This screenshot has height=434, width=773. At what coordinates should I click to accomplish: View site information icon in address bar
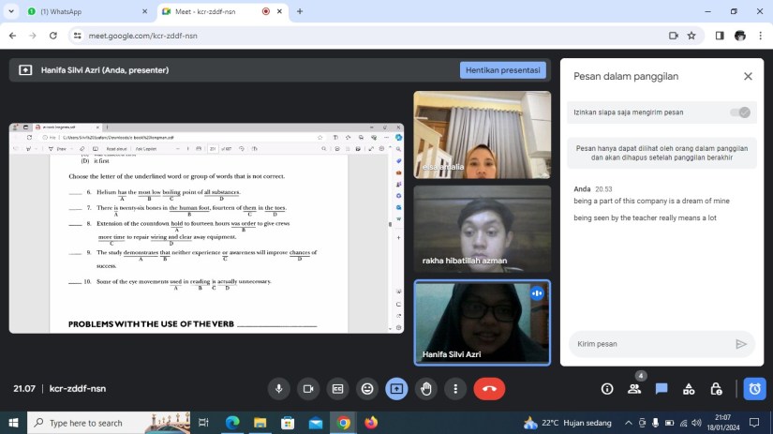point(78,36)
